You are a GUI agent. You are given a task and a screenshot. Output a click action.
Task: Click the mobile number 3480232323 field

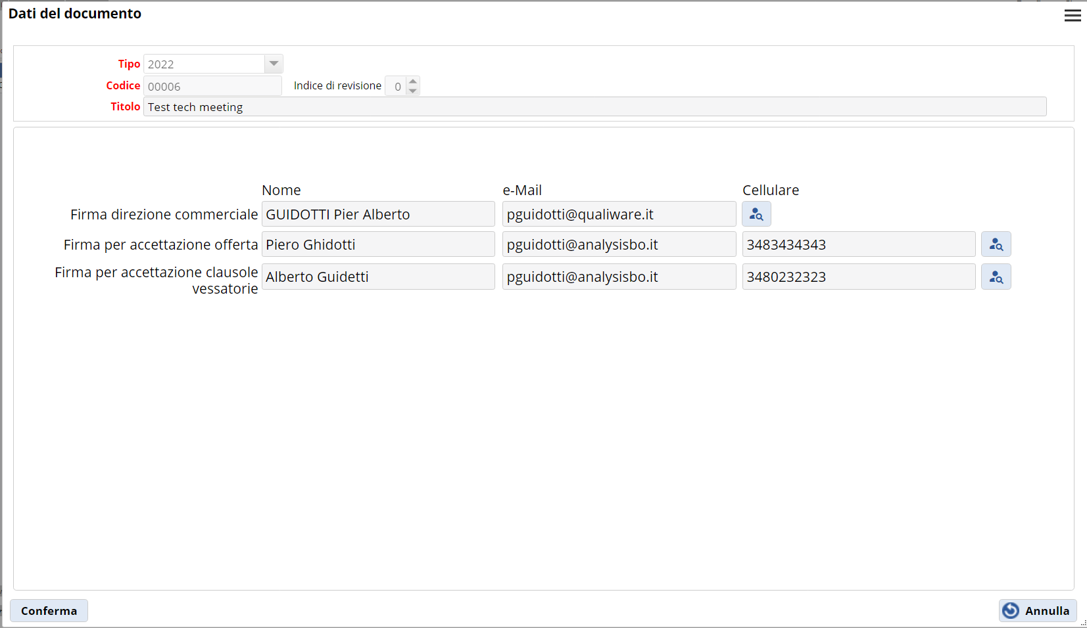[858, 277]
